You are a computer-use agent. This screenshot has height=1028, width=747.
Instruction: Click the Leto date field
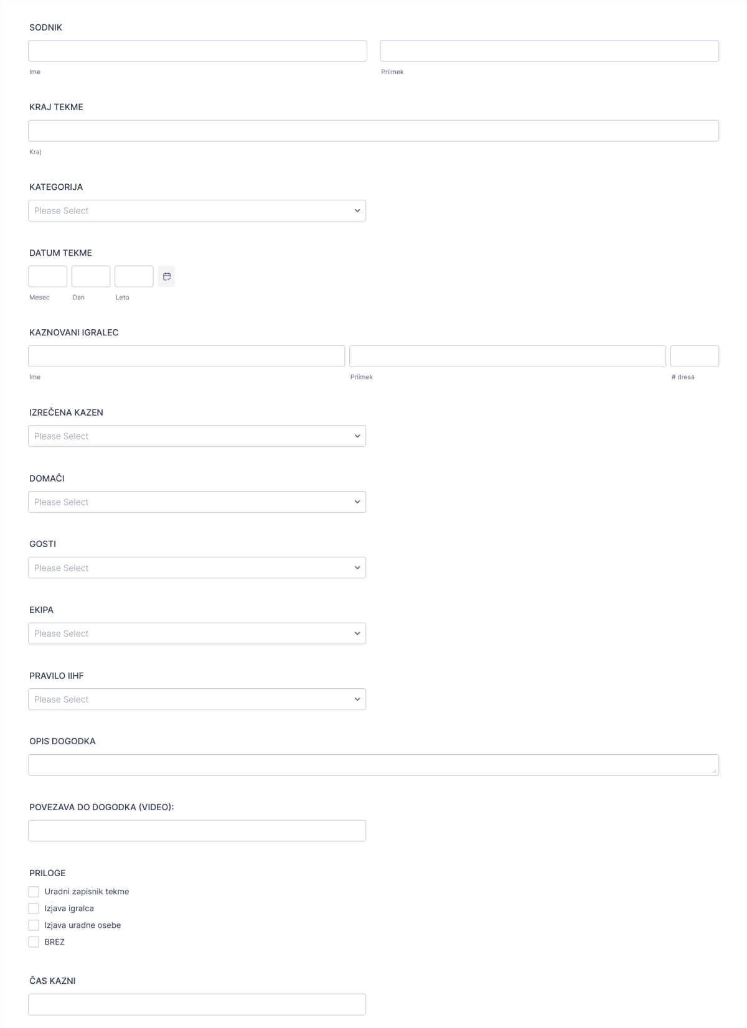134,276
